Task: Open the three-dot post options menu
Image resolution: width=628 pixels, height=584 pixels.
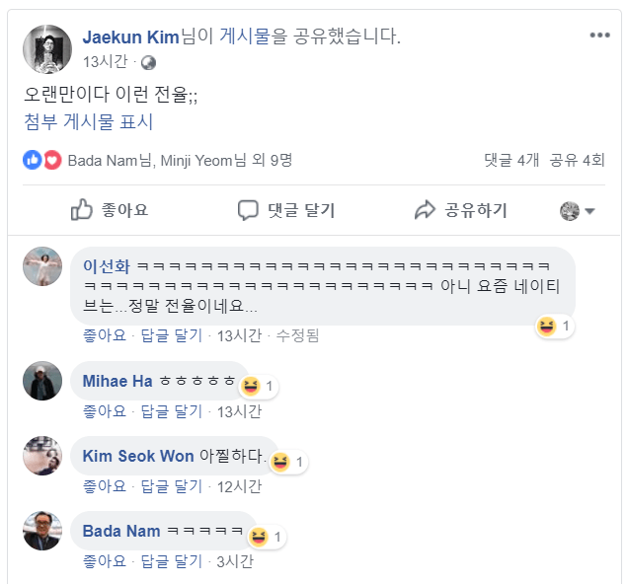Action: tap(600, 36)
